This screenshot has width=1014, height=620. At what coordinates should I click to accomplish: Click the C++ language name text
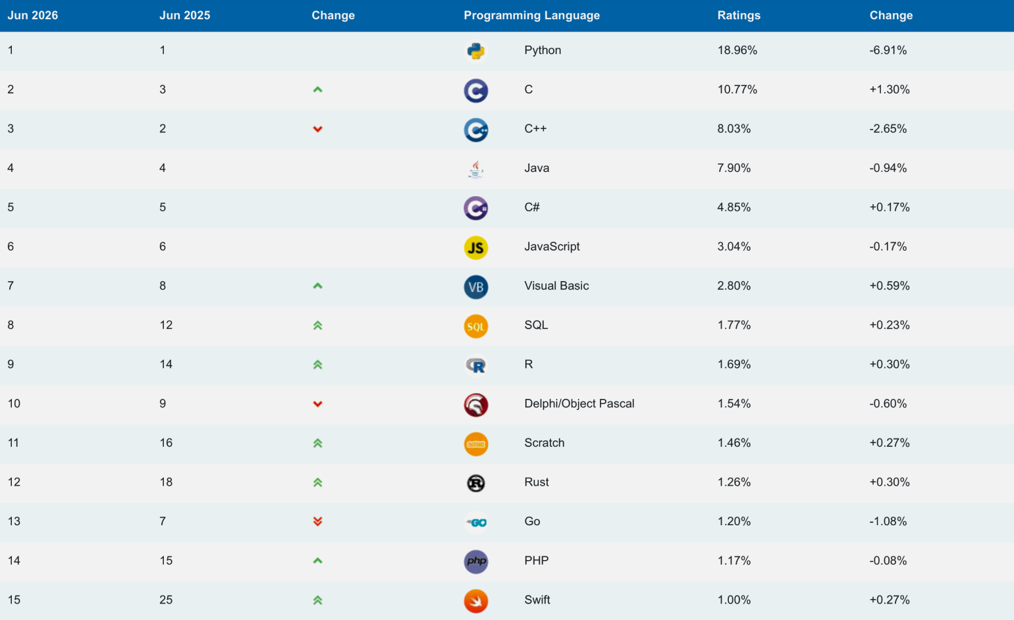(x=535, y=128)
